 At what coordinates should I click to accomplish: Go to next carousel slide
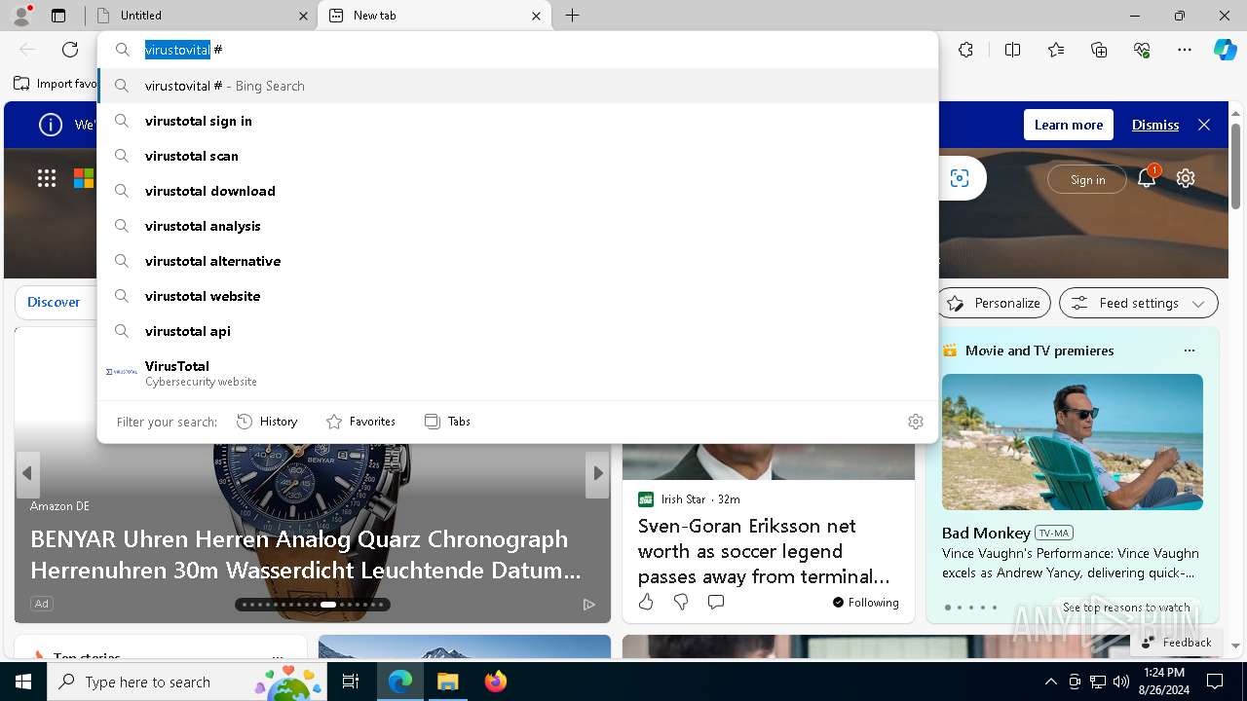coord(597,473)
